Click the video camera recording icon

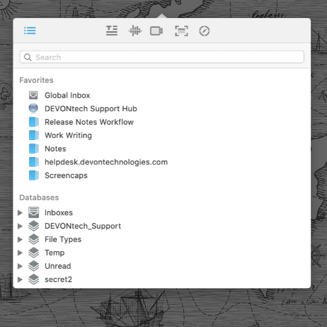click(x=156, y=31)
